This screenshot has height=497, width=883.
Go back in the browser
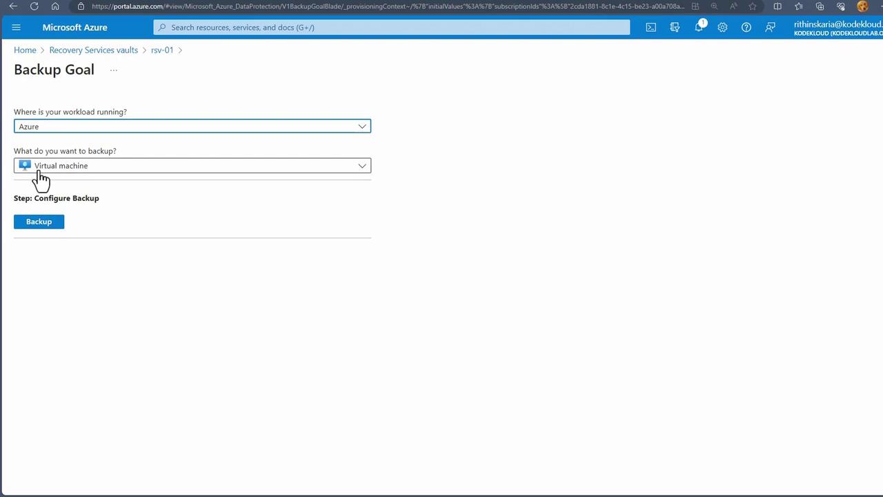[13, 6]
